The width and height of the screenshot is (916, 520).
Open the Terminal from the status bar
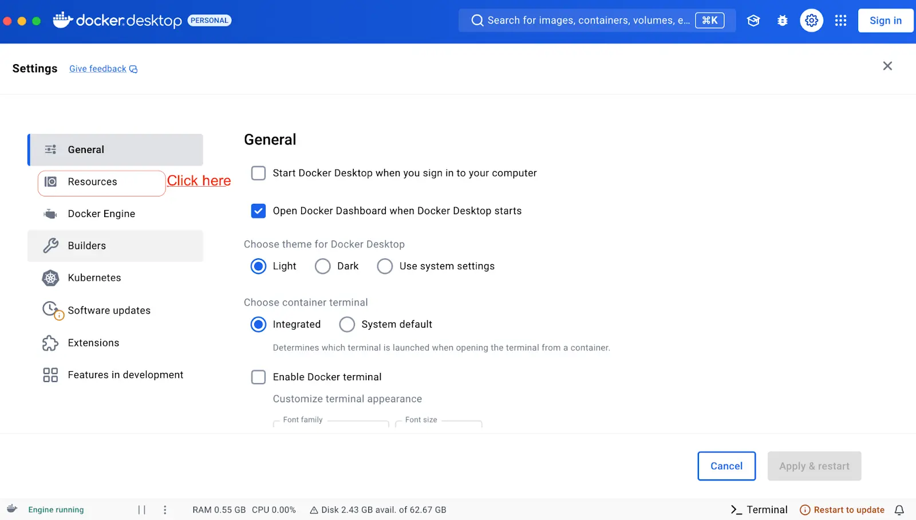point(759,509)
